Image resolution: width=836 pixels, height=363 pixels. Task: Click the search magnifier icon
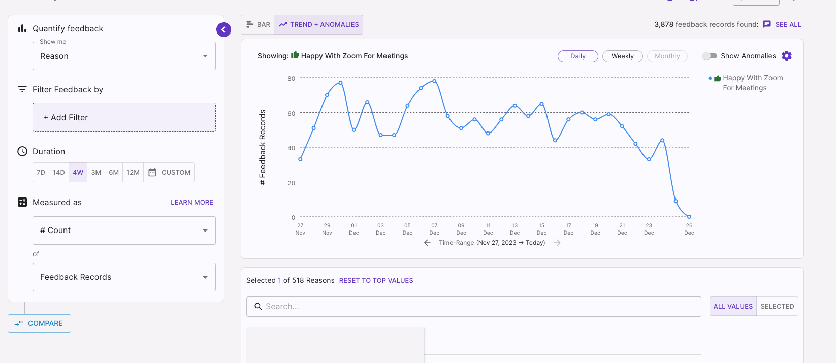258,306
